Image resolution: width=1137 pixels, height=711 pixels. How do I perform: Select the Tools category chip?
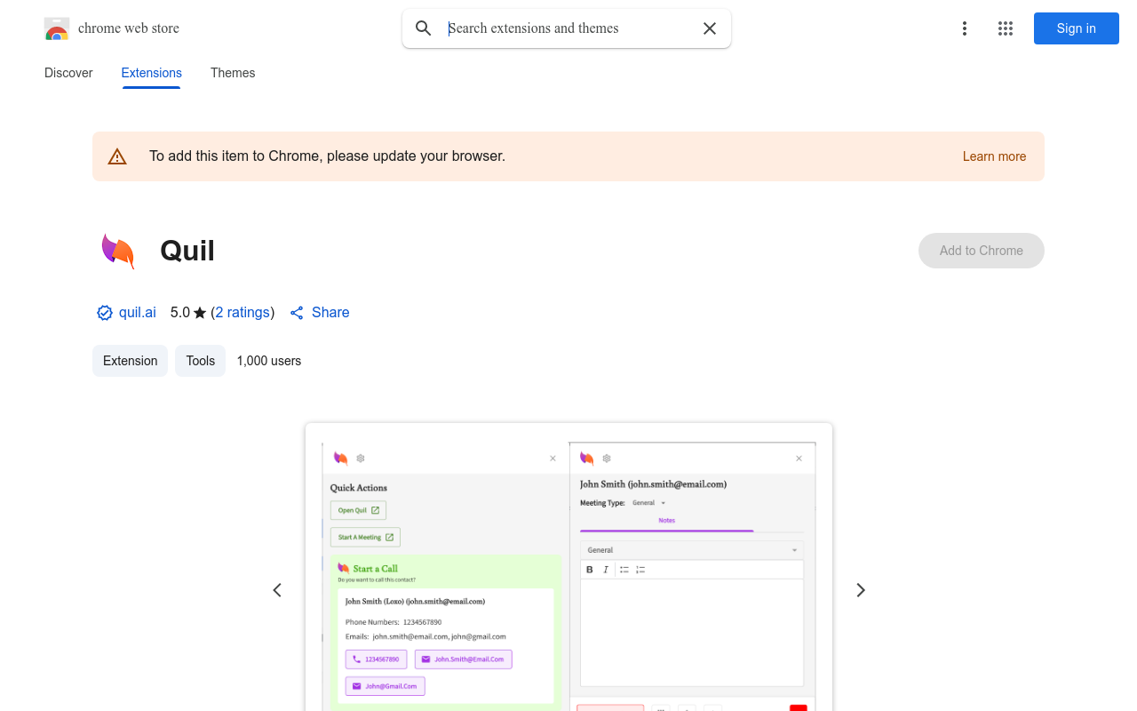tap(201, 361)
